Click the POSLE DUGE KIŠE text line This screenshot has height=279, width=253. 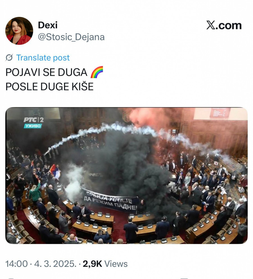click(x=49, y=87)
